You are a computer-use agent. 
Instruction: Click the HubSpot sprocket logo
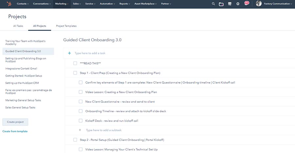point(9,4)
